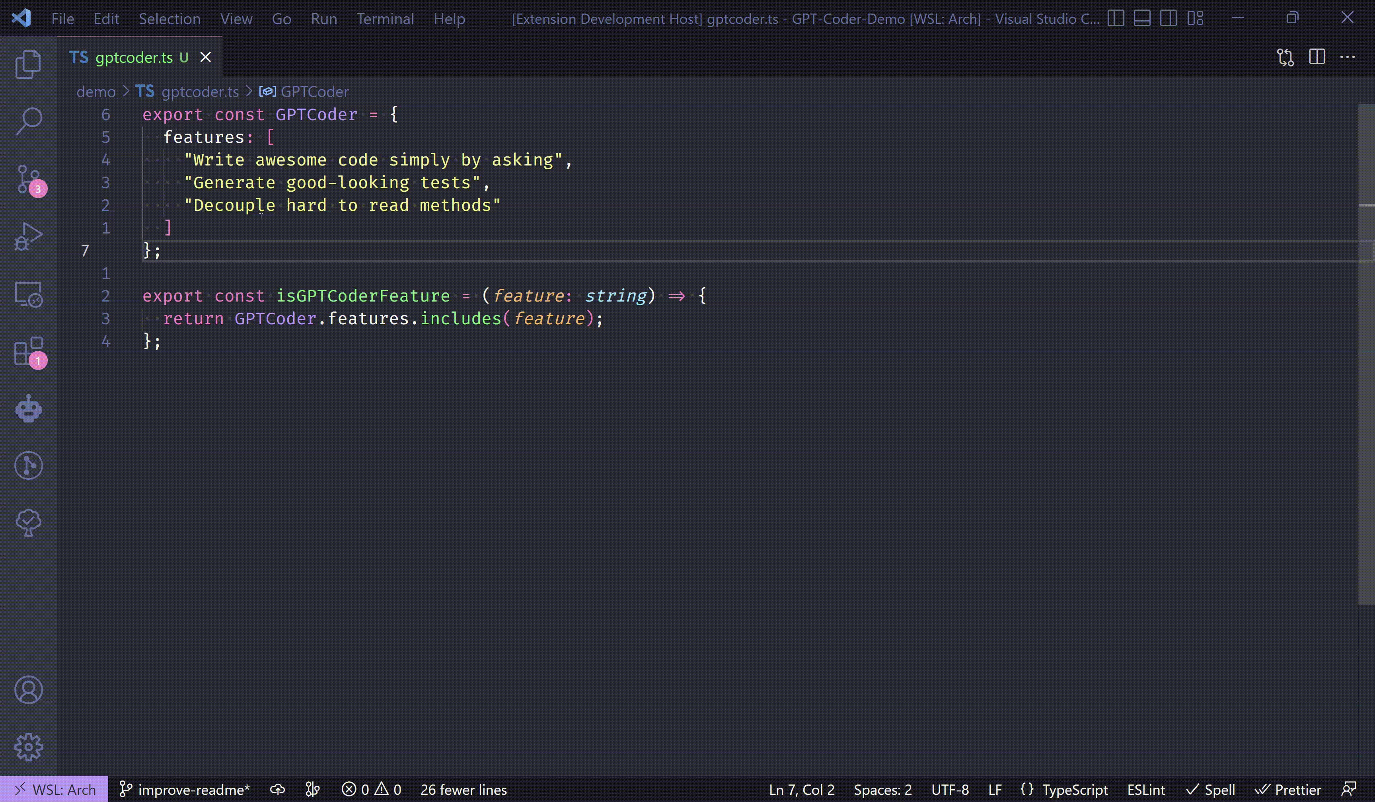Image resolution: width=1375 pixels, height=802 pixels.
Task: Open the Remote Explorer icon
Action: (28, 294)
